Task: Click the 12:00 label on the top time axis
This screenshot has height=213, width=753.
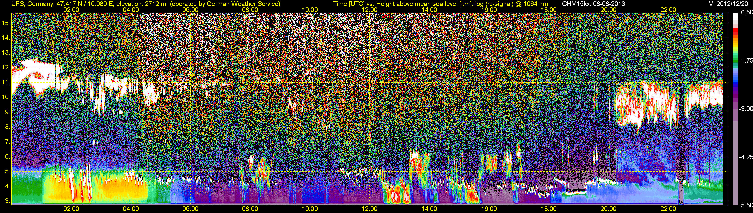Action: (x=369, y=10)
